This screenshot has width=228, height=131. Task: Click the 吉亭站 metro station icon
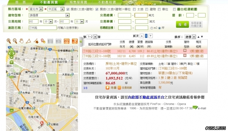(x=20, y=93)
